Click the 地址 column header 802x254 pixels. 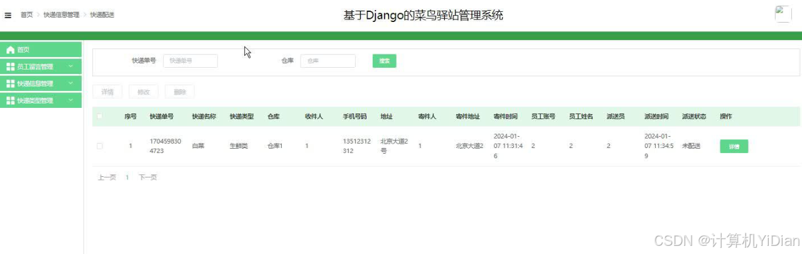[387, 117]
